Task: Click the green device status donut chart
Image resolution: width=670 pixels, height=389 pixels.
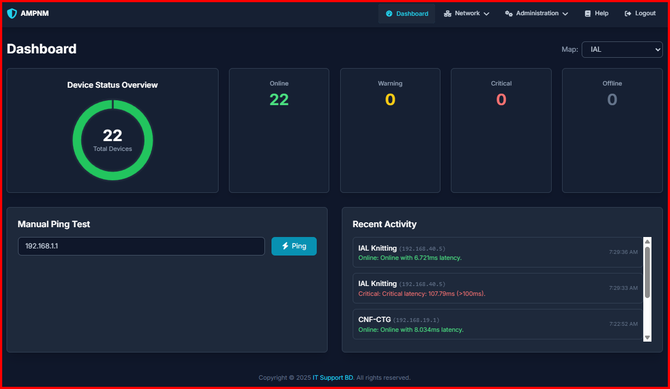Action: (x=113, y=140)
